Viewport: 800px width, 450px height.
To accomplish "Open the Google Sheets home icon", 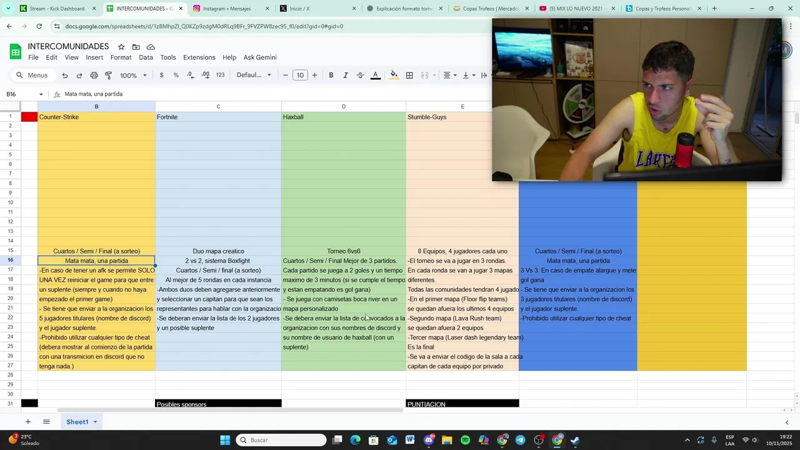I will [x=15, y=51].
